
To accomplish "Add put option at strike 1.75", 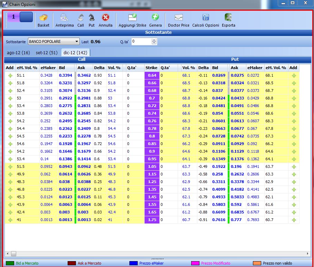I will point(294,220).
